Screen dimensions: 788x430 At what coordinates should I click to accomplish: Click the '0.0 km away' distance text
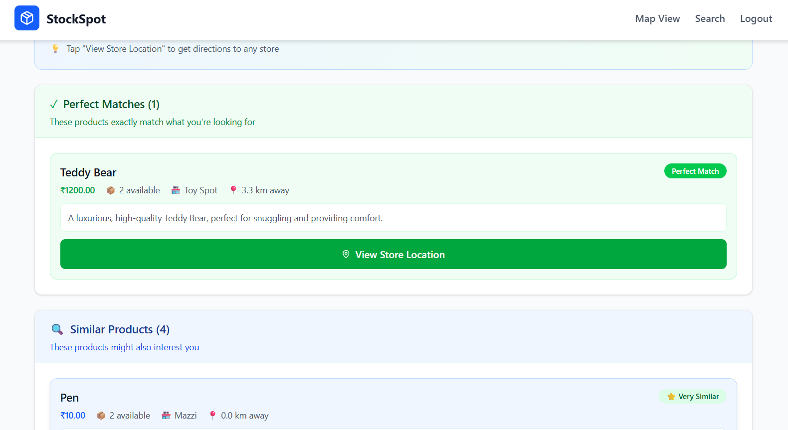245,416
